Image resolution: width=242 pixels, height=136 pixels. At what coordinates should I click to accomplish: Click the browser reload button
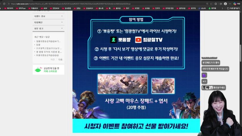tap(4, 4)
